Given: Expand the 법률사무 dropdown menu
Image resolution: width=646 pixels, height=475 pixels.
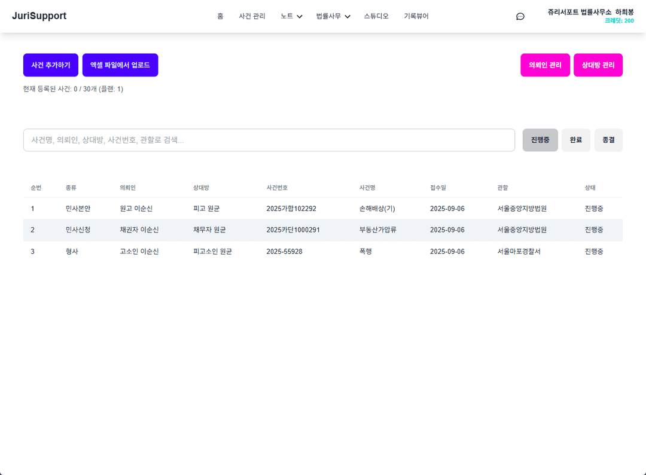Looking at the screenshot, I should 333,17.
